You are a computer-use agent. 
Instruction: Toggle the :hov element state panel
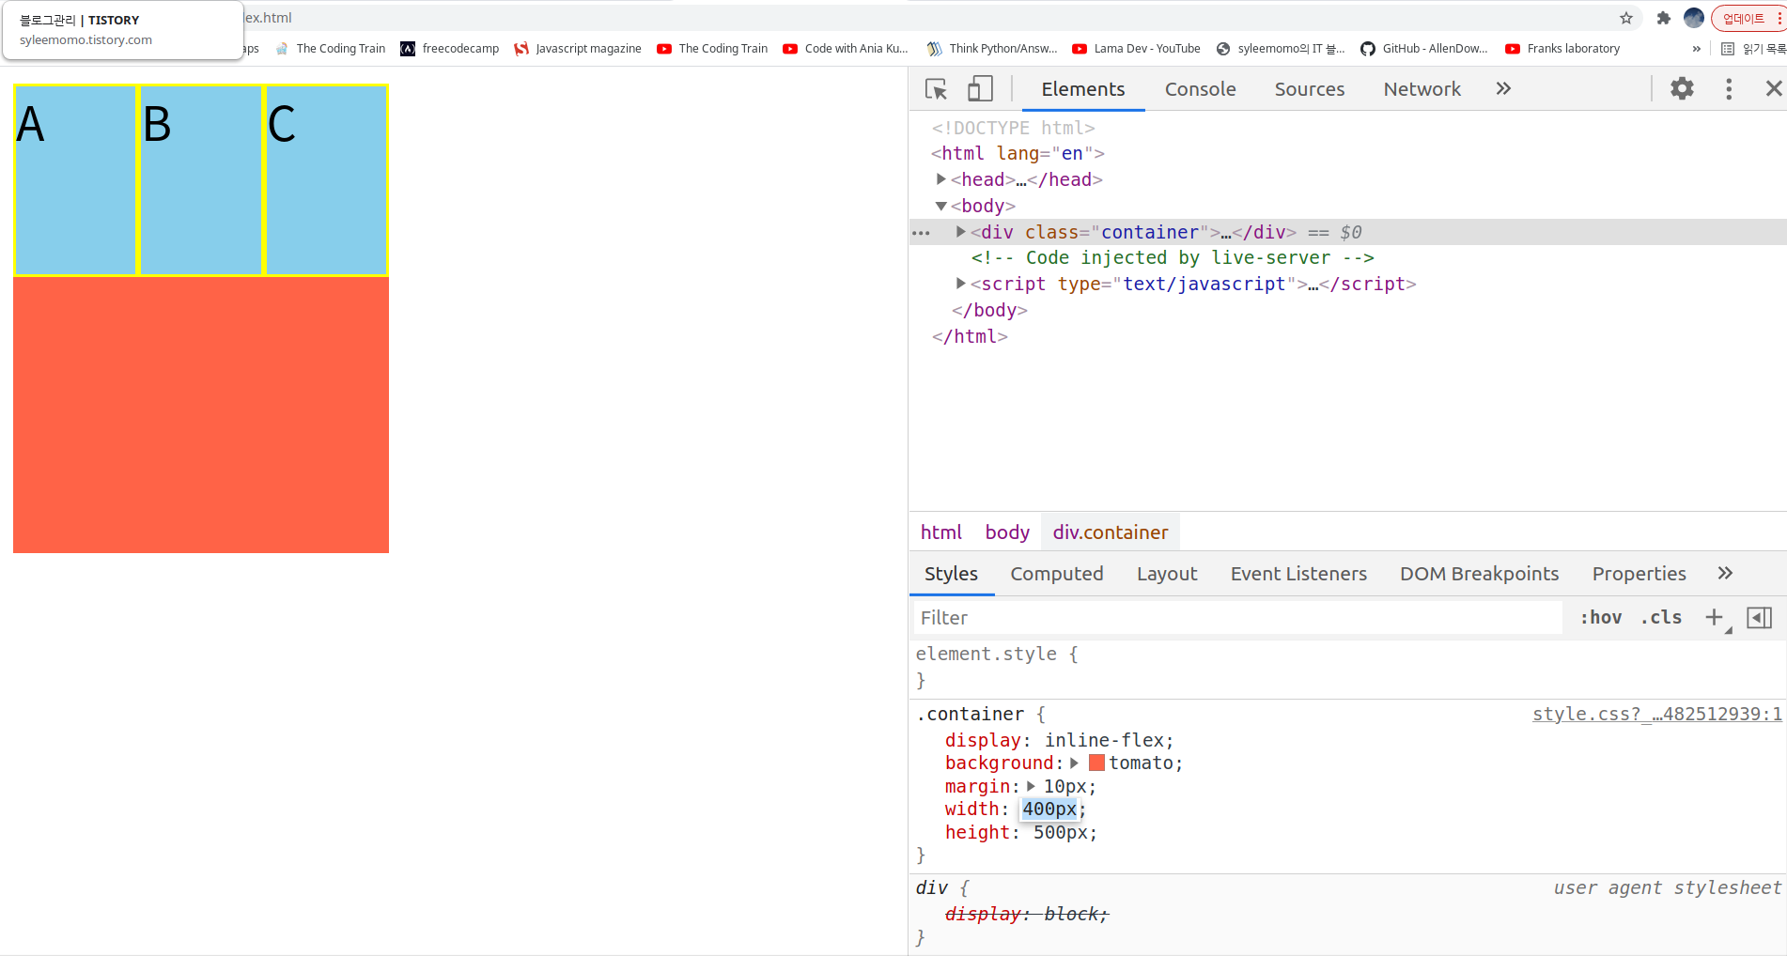(1601, 618)
